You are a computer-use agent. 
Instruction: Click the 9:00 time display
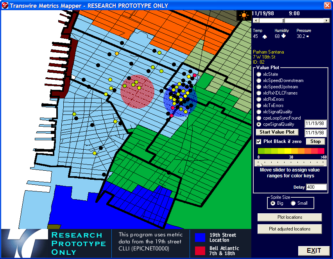pyautogui.click(x=294, y=13)
